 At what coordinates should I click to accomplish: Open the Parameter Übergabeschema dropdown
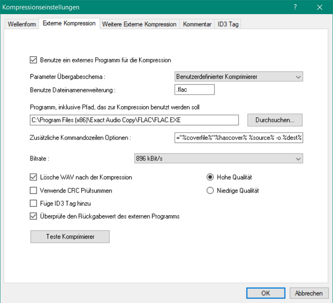pyautogui.click(x=239, y=77)
